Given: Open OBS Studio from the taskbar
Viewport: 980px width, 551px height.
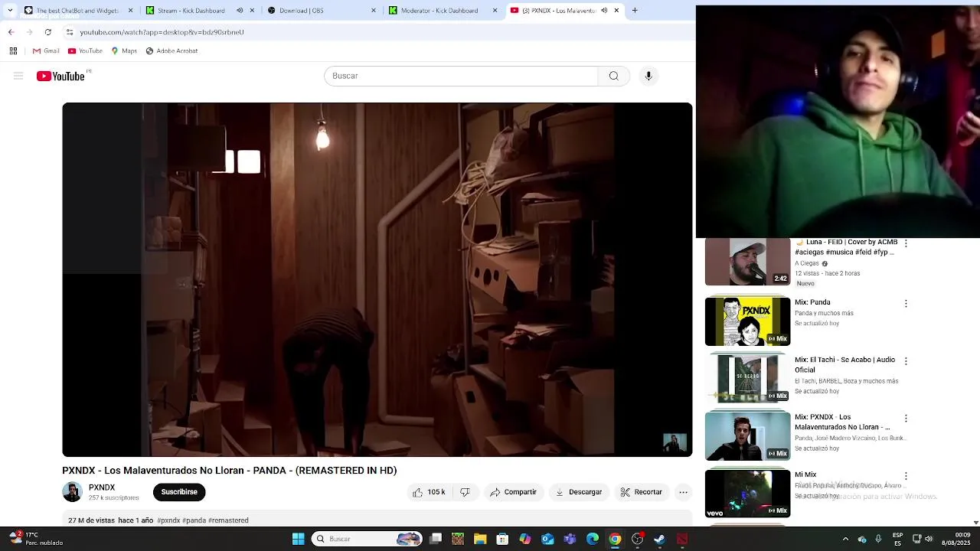Looking at the screenshot, I should coord(637,539).
